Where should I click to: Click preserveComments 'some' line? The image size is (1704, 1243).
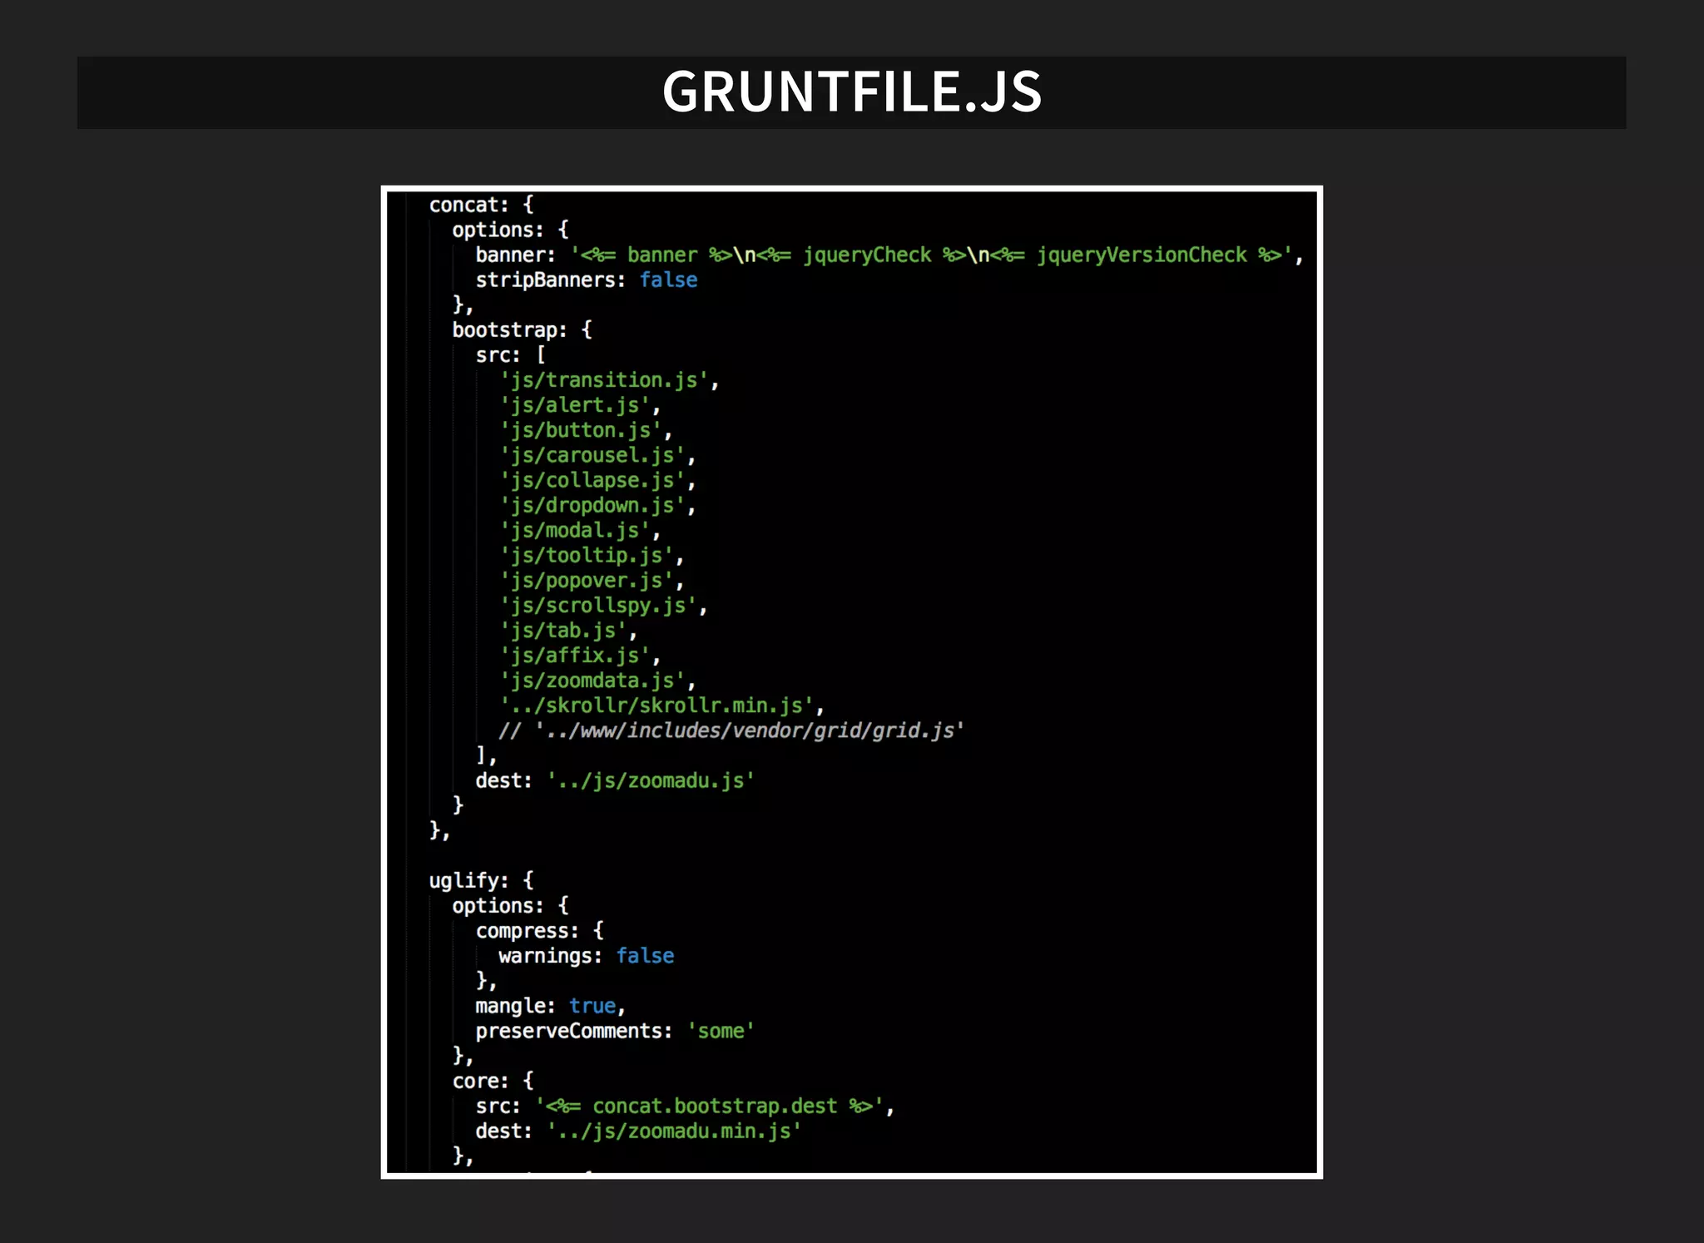pos(615,1031)
